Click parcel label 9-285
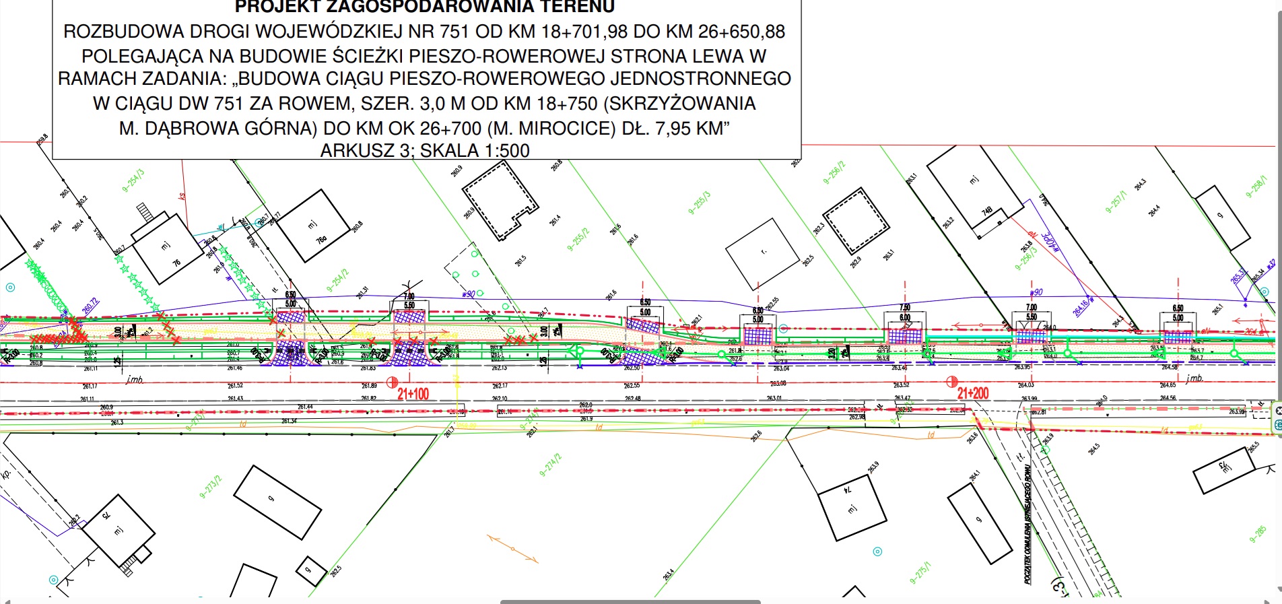Viewport: 1282px width, 604px height. [1257, 535]
